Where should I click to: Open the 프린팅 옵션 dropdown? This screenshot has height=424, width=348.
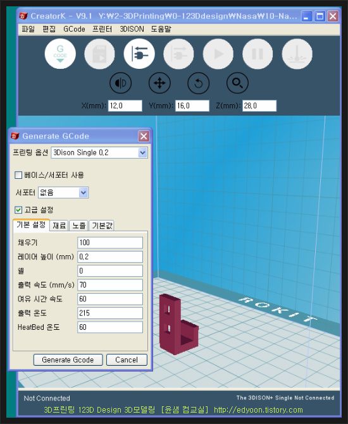click(x=99, y=153)
